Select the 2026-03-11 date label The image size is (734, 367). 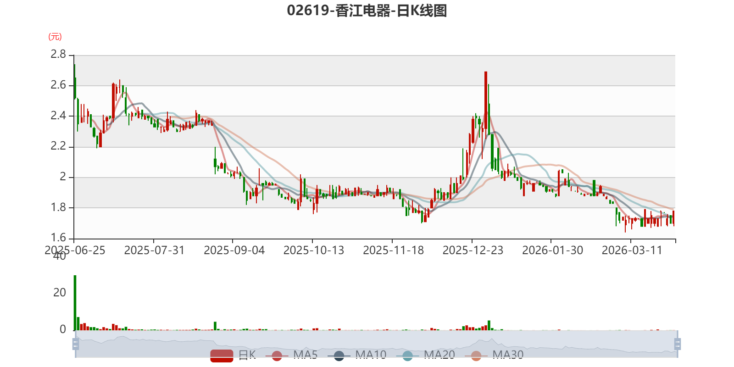[x=632, y=250]
